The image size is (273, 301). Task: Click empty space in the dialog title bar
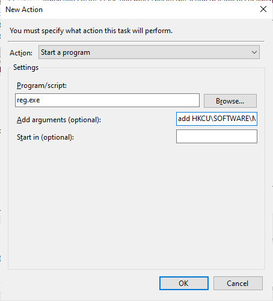coord(150,10)
